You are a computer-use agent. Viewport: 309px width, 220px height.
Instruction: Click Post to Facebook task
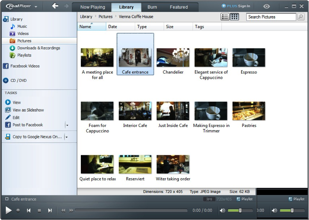(24, 125)
